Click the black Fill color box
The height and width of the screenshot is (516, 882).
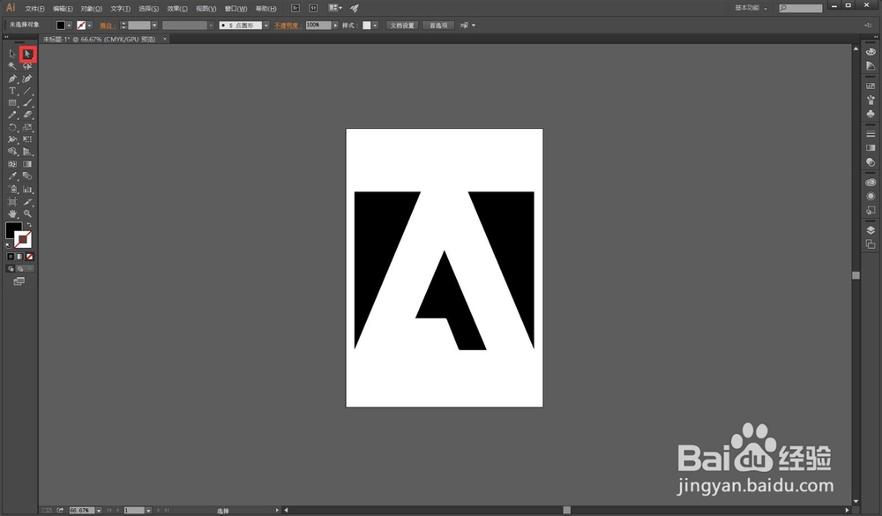(x=13, y=229)
